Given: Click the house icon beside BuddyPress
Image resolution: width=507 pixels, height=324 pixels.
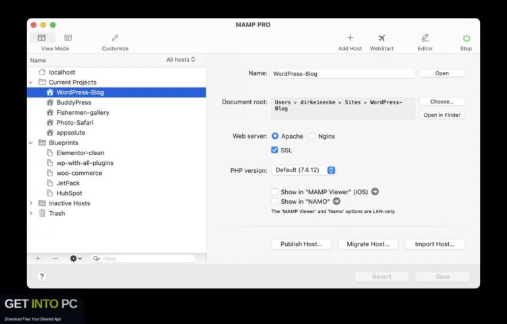Looking at the screenshot, I should click(x=50, y=102).
